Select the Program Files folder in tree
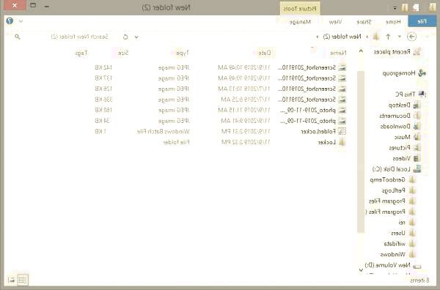The height and width of the screenshot is (290, 440). pos(386,201)
